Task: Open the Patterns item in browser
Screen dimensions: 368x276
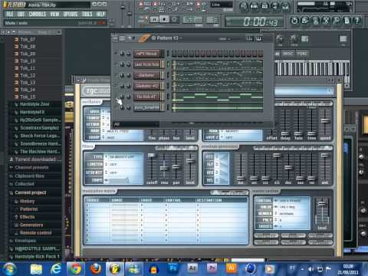Action: click(28, 209)
